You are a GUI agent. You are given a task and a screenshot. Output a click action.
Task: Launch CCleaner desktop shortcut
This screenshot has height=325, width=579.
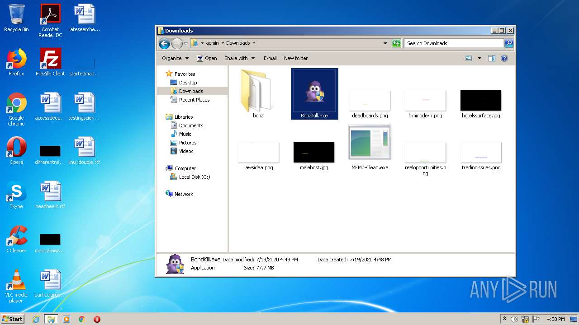tap(16, 239)
